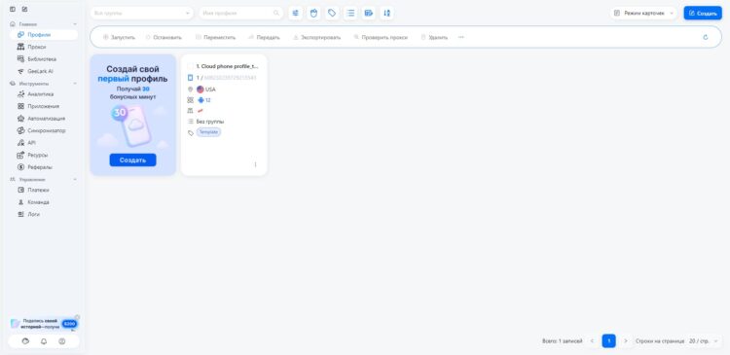This screenshot has height=355, width=730.
Task: Click the Удалить action button
Action: 434,37
